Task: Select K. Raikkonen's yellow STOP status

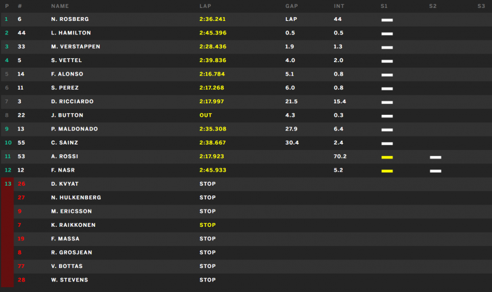Action: coord(207,225)
